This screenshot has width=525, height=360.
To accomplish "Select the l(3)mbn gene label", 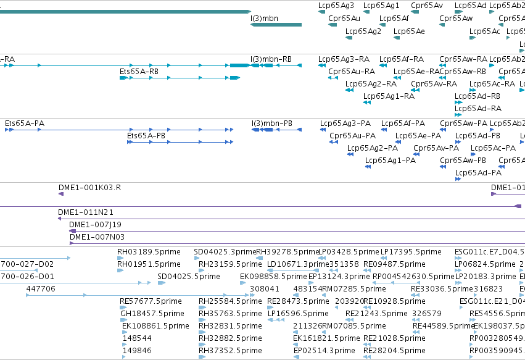I will pos(264,19).
